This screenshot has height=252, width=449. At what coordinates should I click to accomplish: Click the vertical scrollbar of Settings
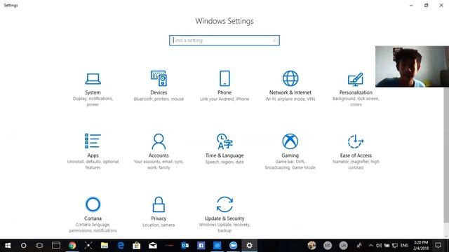446,154
